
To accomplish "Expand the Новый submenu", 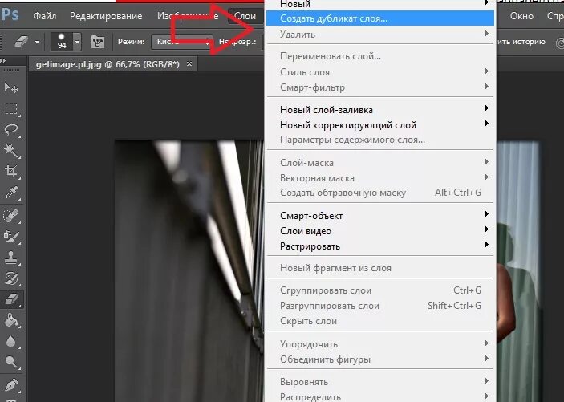I will pyautogui.click(x=380, y=4).
